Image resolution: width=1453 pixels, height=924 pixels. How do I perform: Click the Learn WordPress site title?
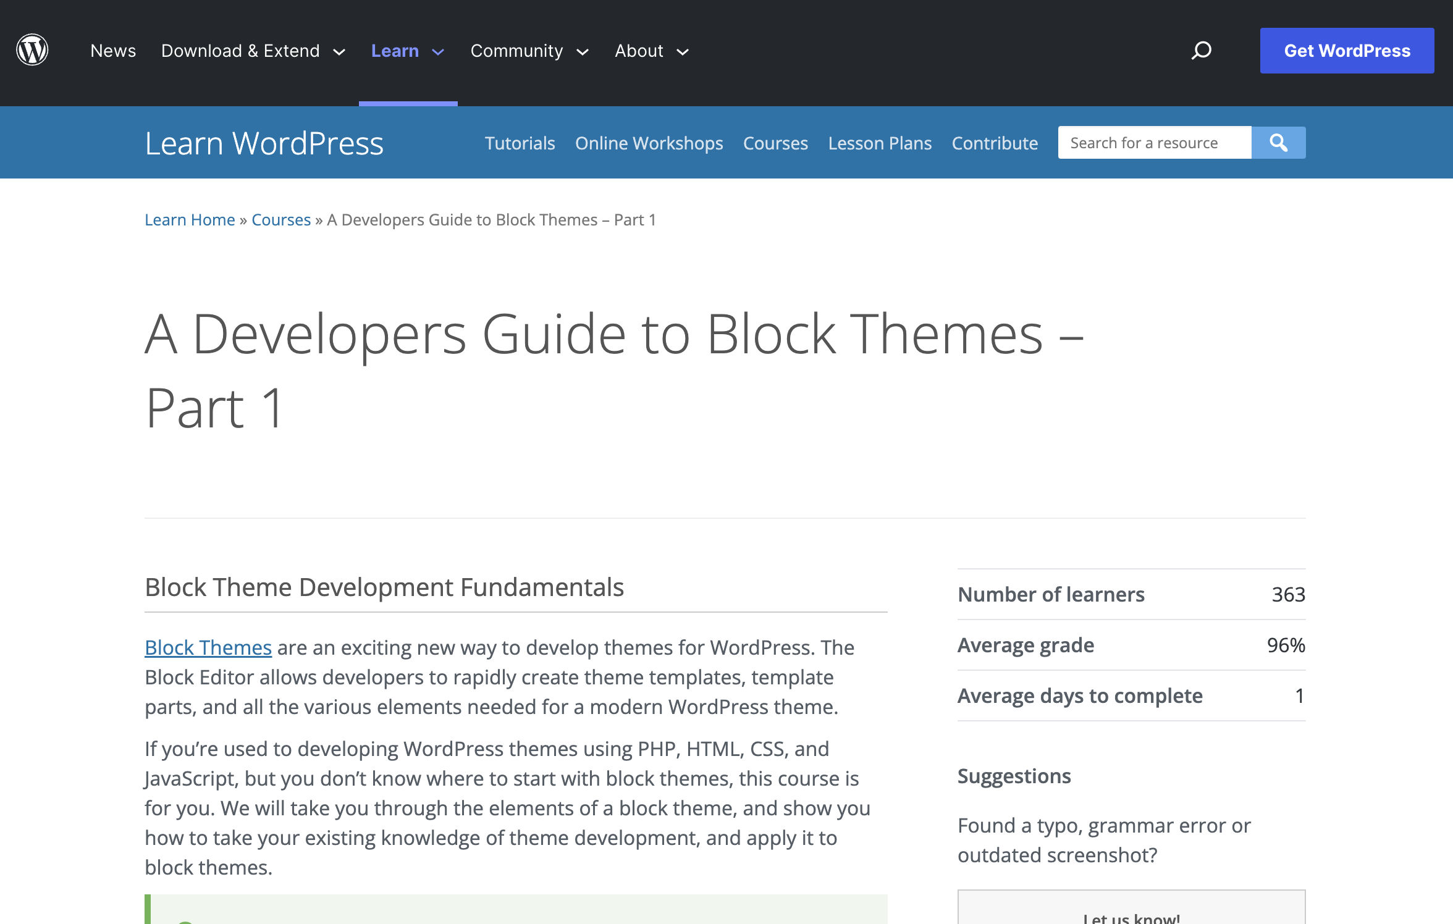[264, 143]
